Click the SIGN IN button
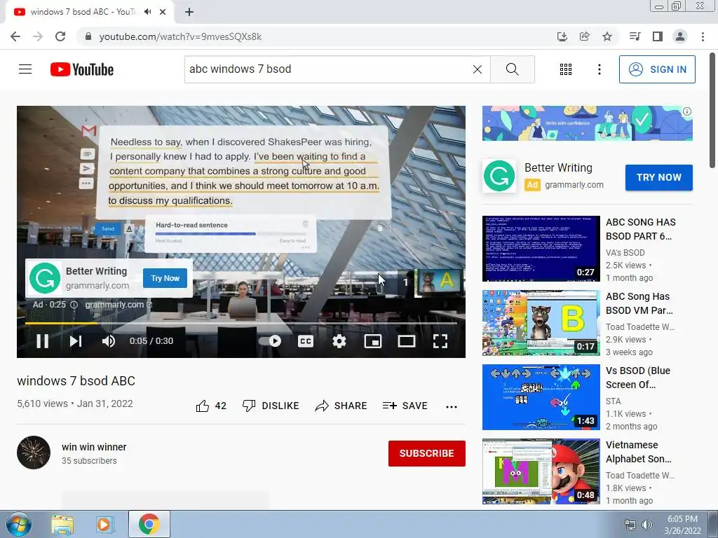 click(657, 69)
